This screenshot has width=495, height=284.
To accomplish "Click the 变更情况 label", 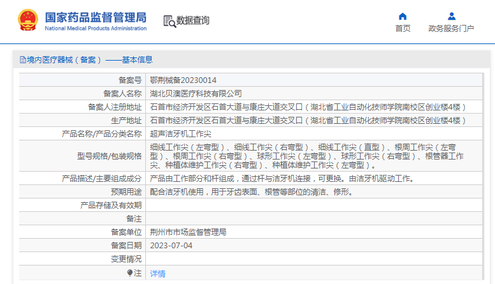I will tap(126, 259).
